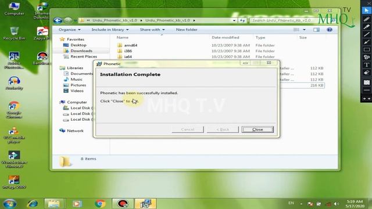Select the ia64 folder
This screenshot has height=209, width=372.
click(x=128, y=57)
